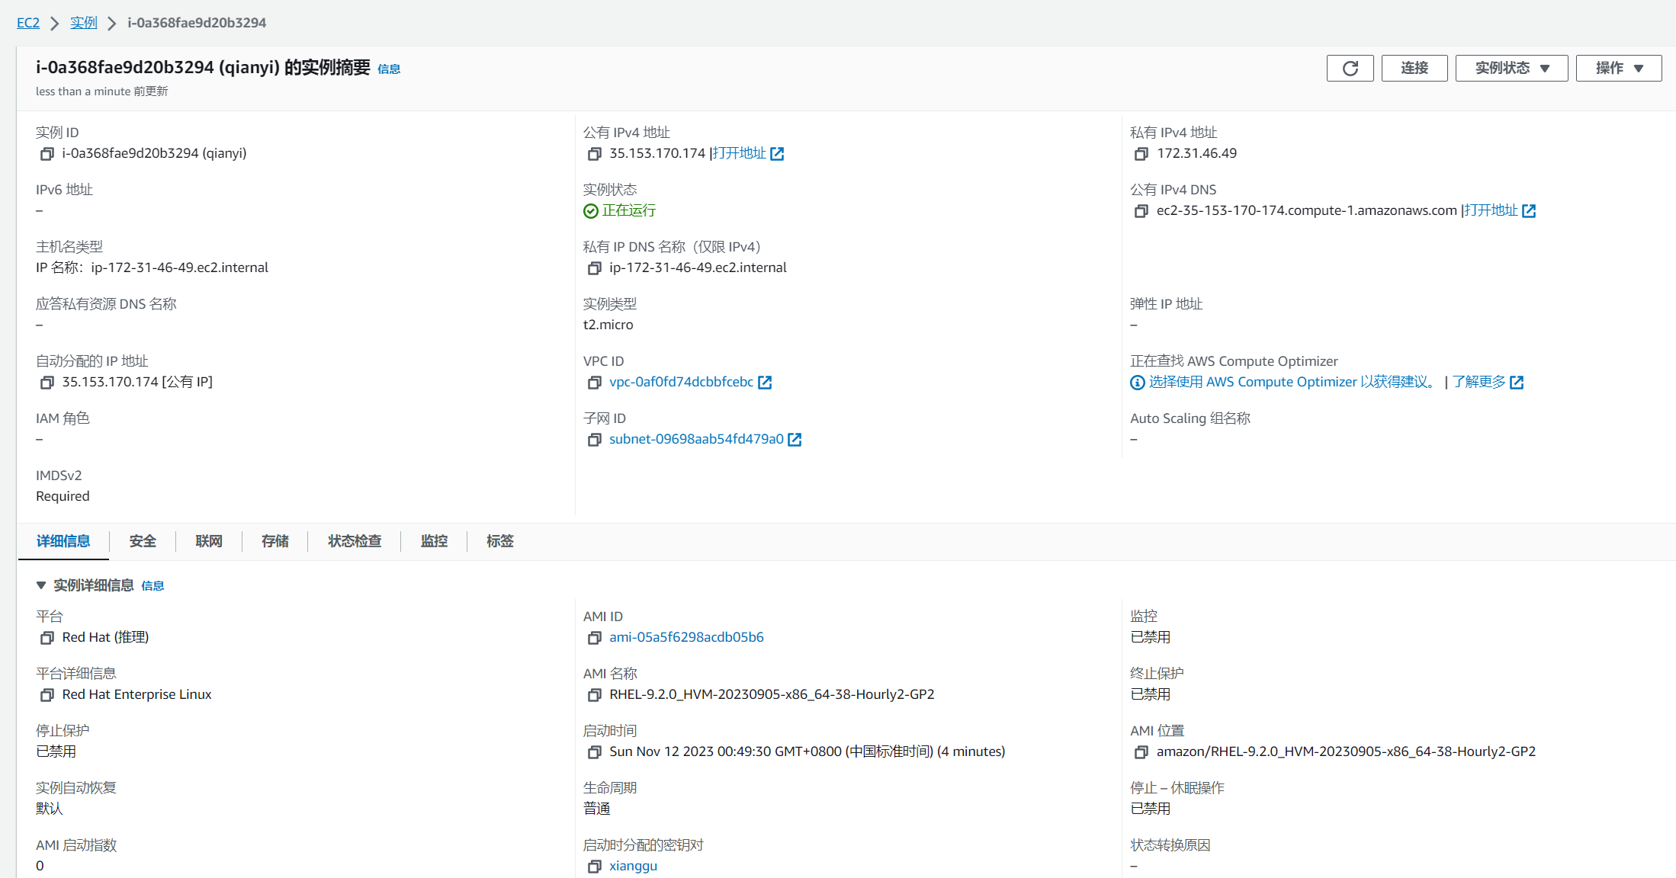Switch to the 详细信息 tab

click(x=63, y=541)
